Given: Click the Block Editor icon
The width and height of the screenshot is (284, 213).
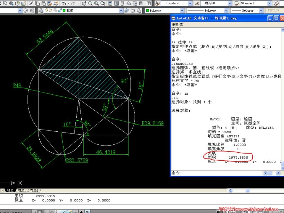Looking at the screenshot, I should click(56, 3).
